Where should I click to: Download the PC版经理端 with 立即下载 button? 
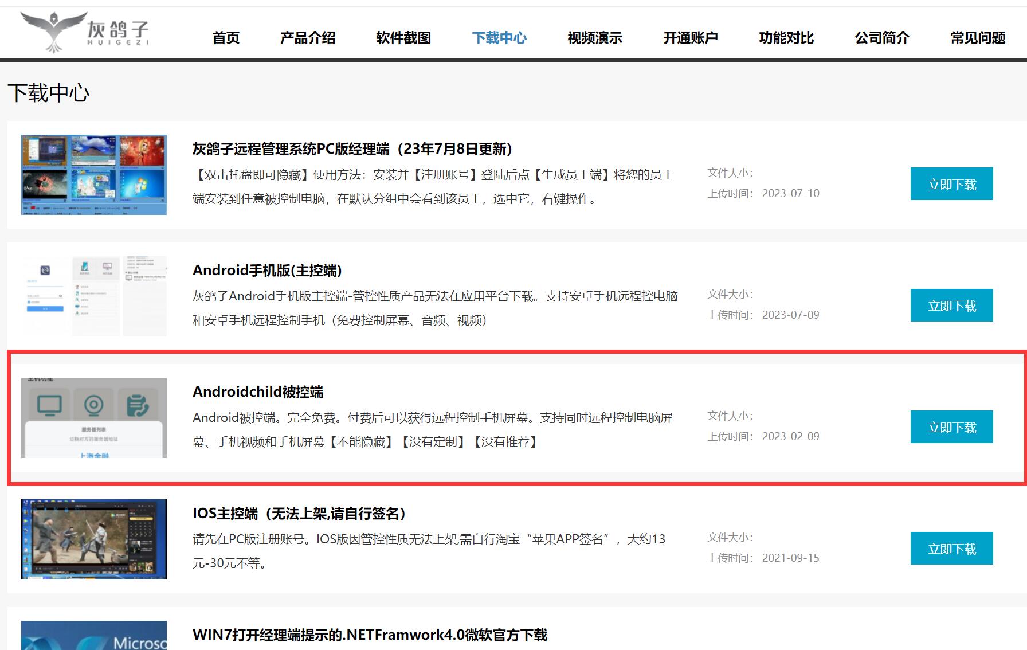pos(951,184)
